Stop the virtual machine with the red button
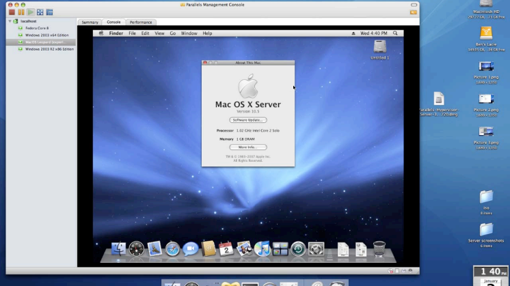The image size is (510, 286). 12,12
